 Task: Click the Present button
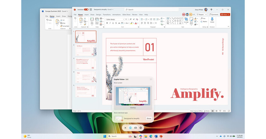tap(200, 14)
